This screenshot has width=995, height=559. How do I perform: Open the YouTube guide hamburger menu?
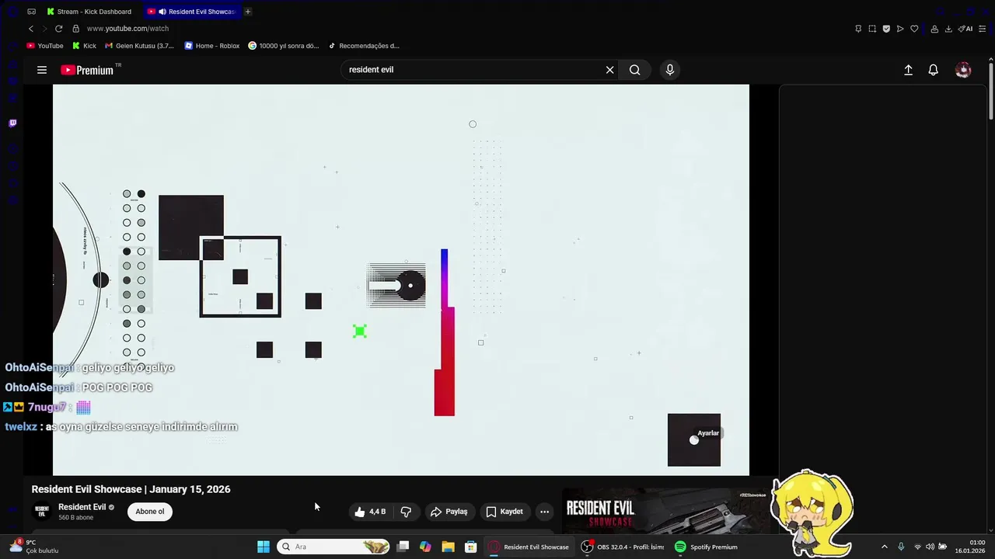coord(42,70)
